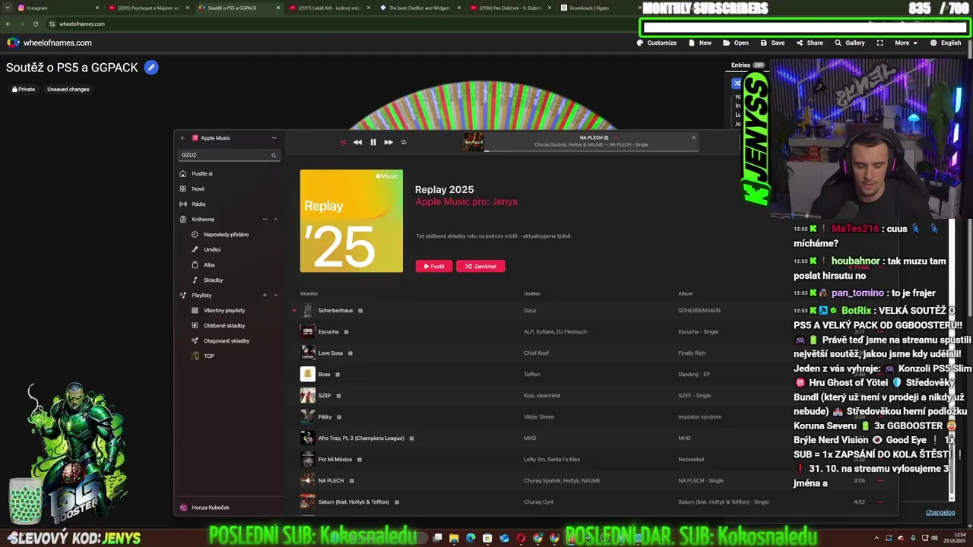Click Por Mi México album artwork
Image resolution: width=973 pixels, height=547 pixels.
click(307, 460)
